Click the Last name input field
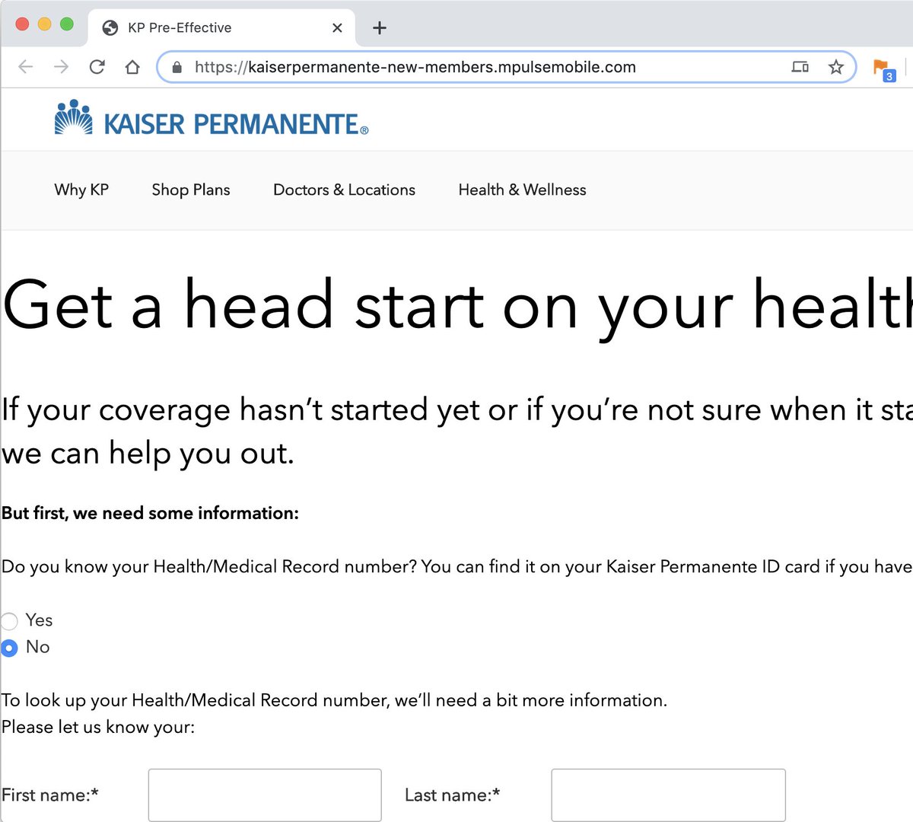 pos(668,795)
